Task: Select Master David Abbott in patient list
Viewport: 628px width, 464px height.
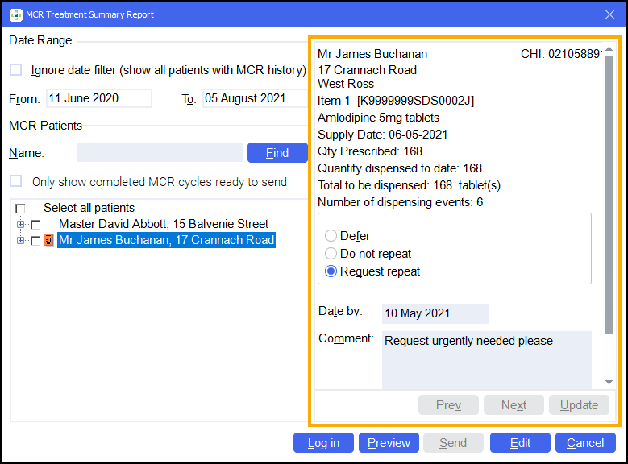Action: coord(164,224)
